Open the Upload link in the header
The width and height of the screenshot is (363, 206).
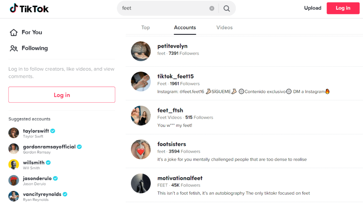click(x=313, y=8)
